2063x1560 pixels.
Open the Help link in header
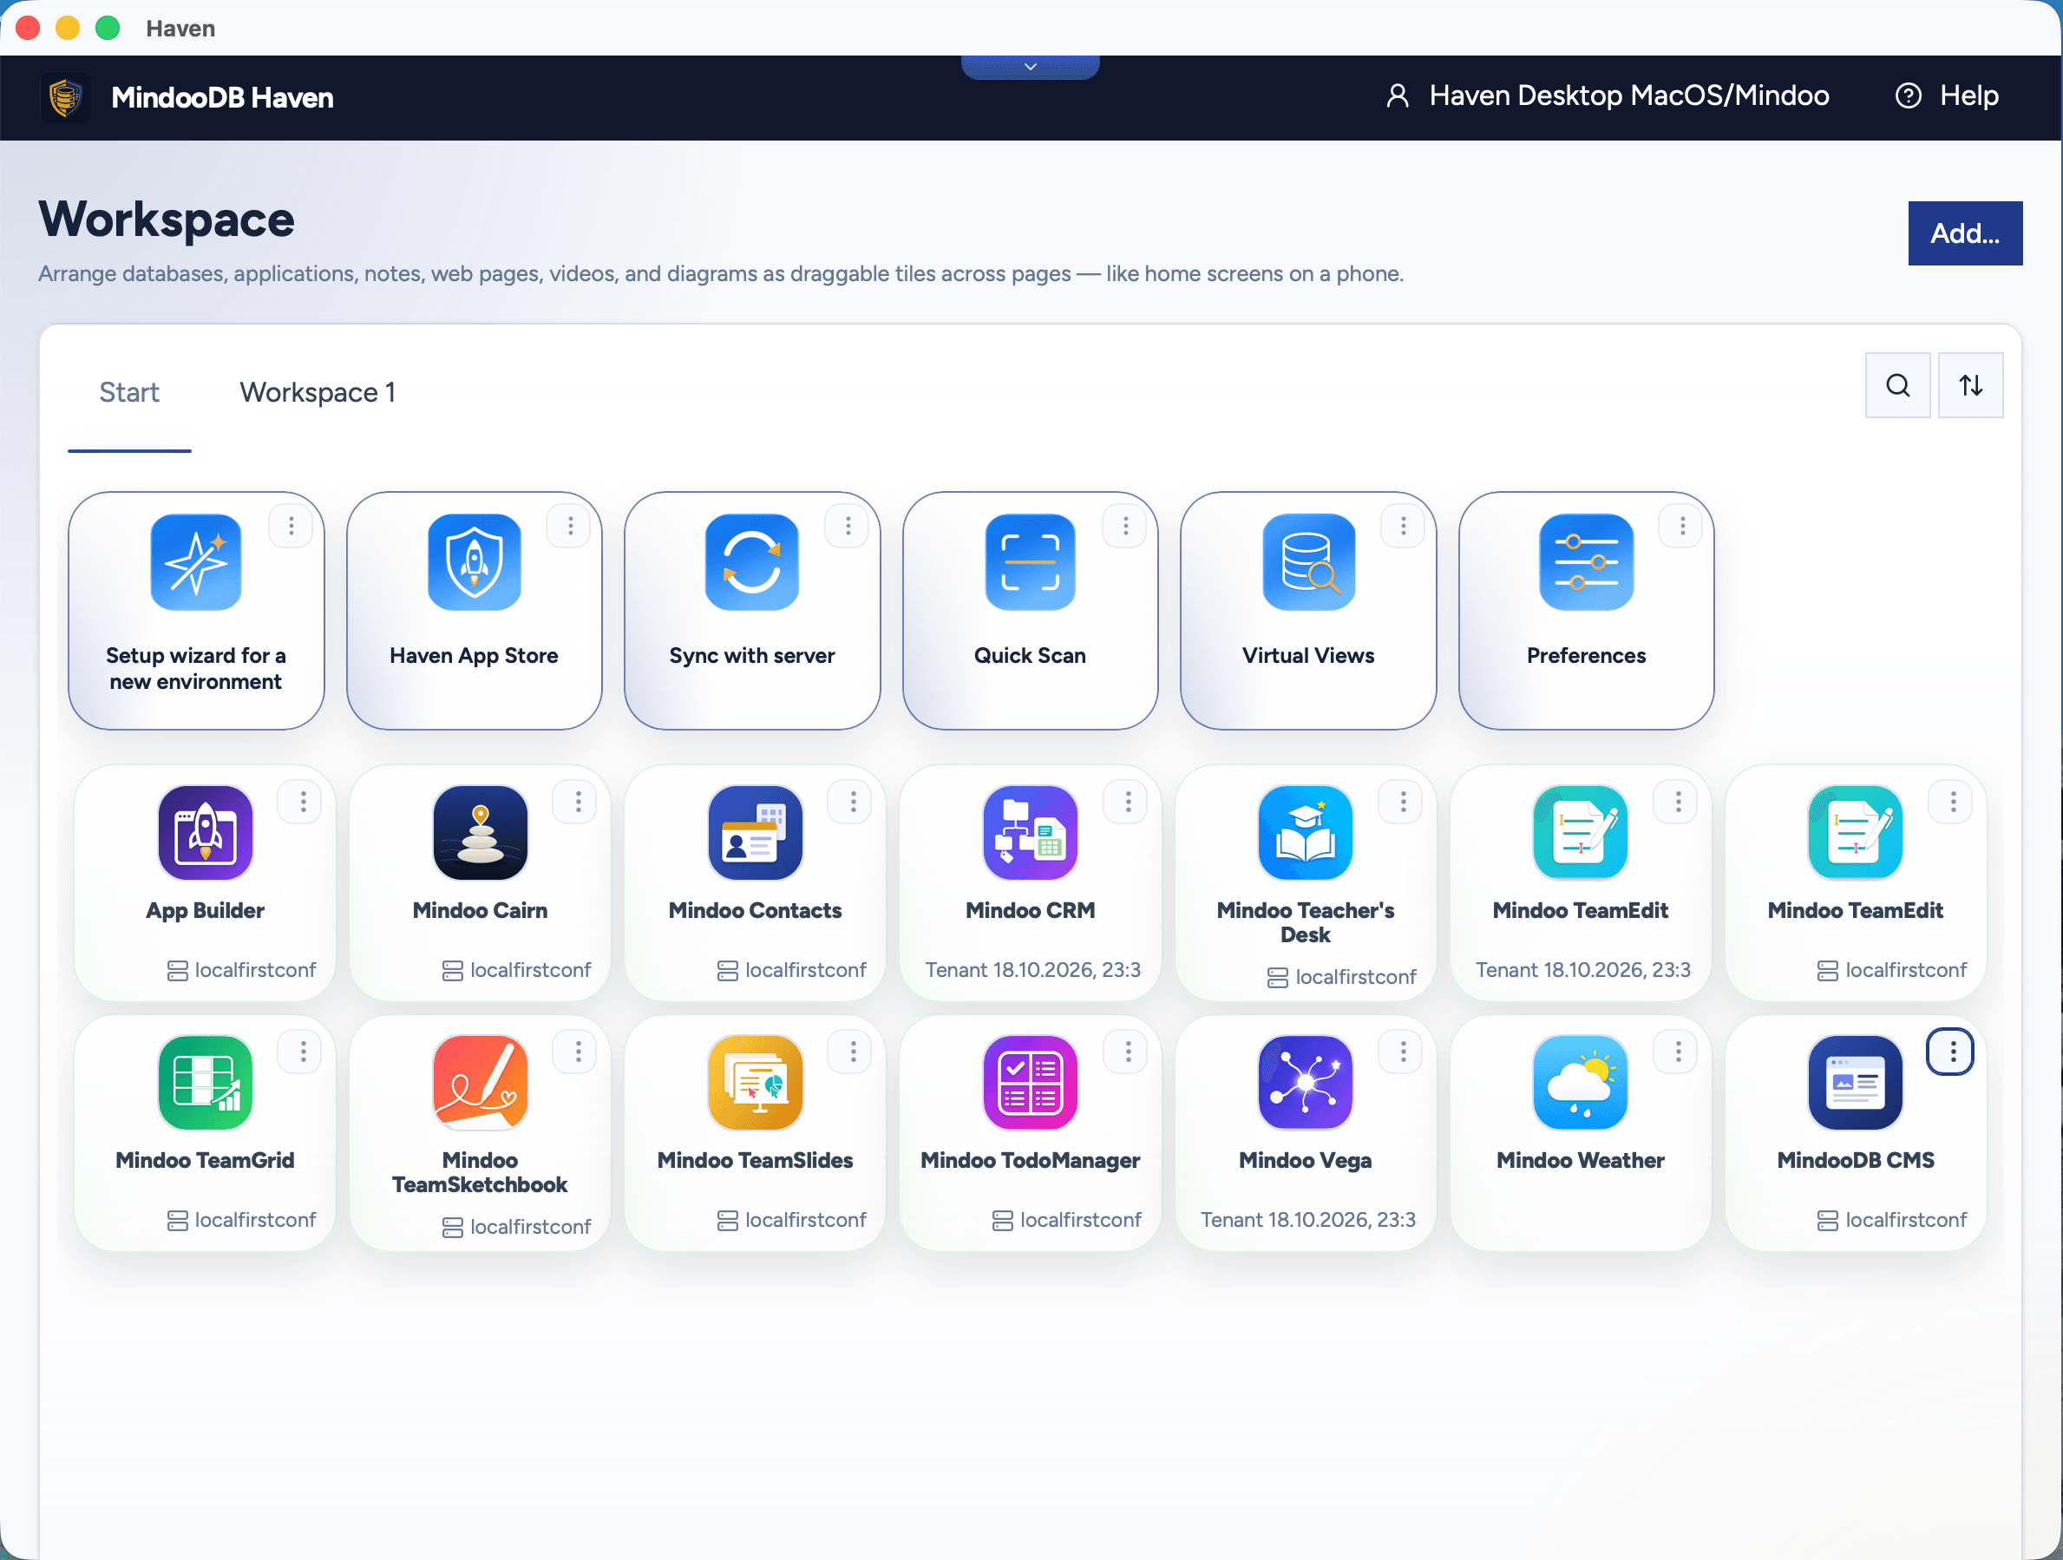[x=1947, y=96]
